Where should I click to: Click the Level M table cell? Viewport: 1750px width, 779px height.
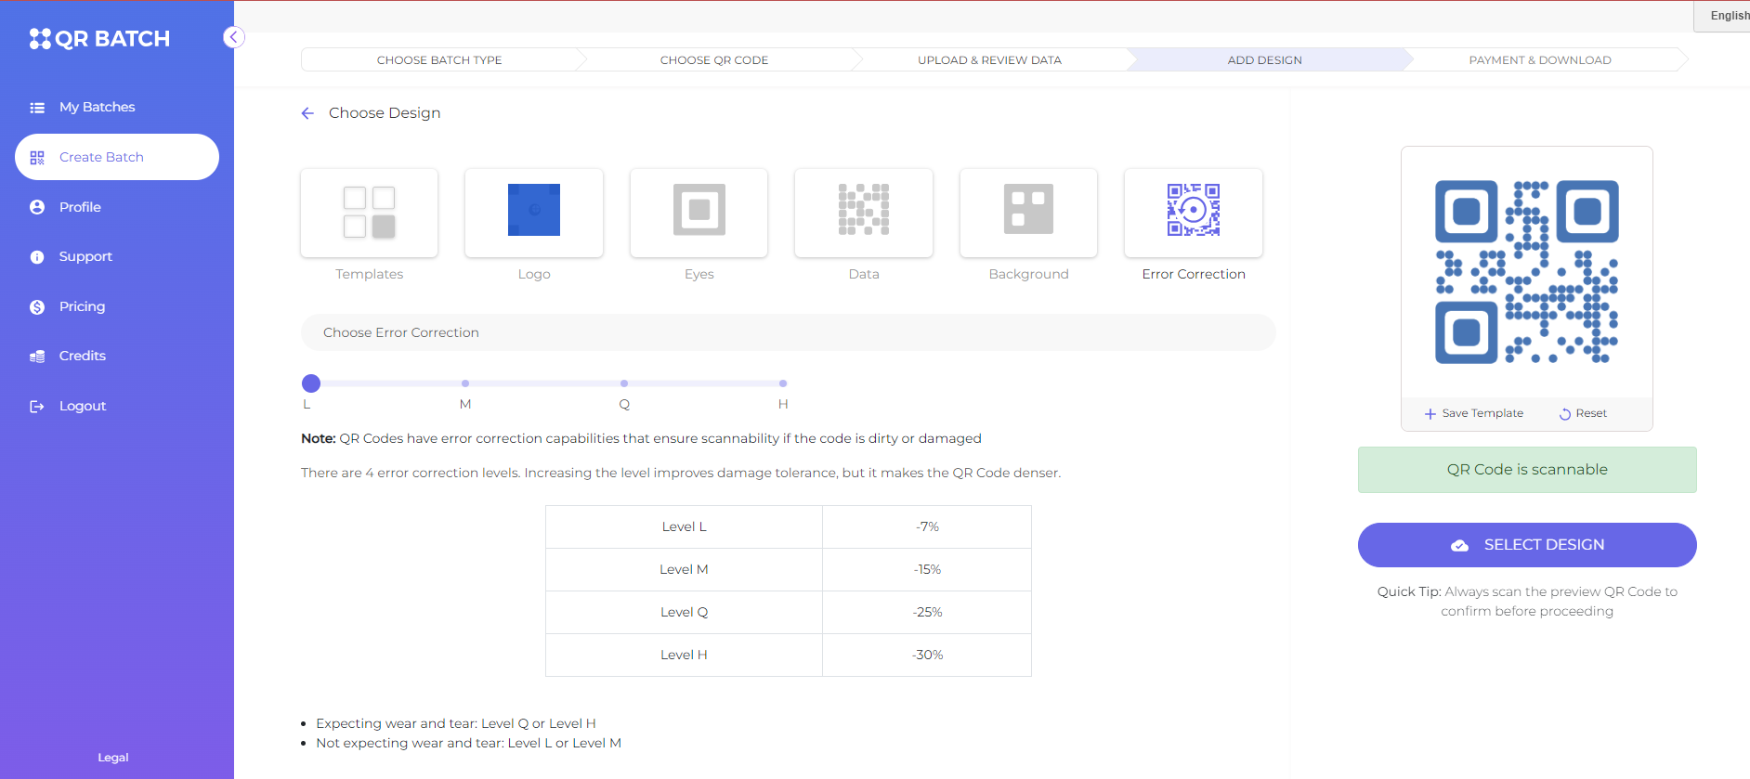(x=684, y=569)
